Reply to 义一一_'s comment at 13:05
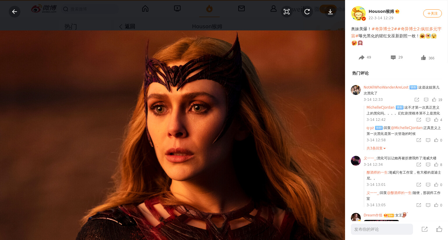Image resolution: width=448 pixels, height=240 pixels. (428, 205)
